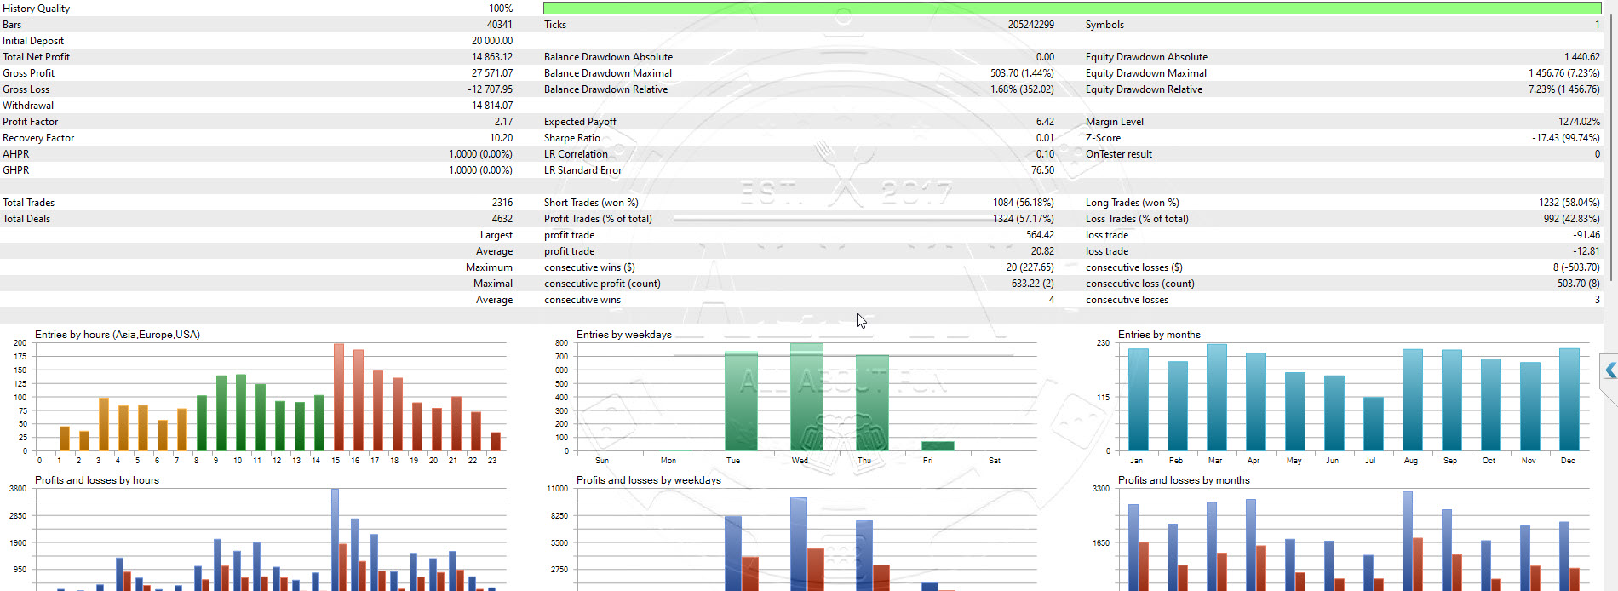The width and height of the screenshot is (1618, 591).
Task: Click the 'Equity Drawdown Relative' label
Action: (x=1145, y=89)
